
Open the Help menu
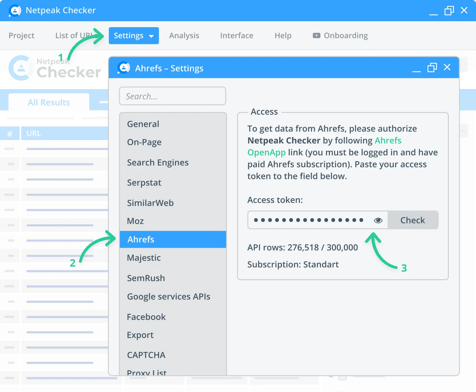[283, 36]
